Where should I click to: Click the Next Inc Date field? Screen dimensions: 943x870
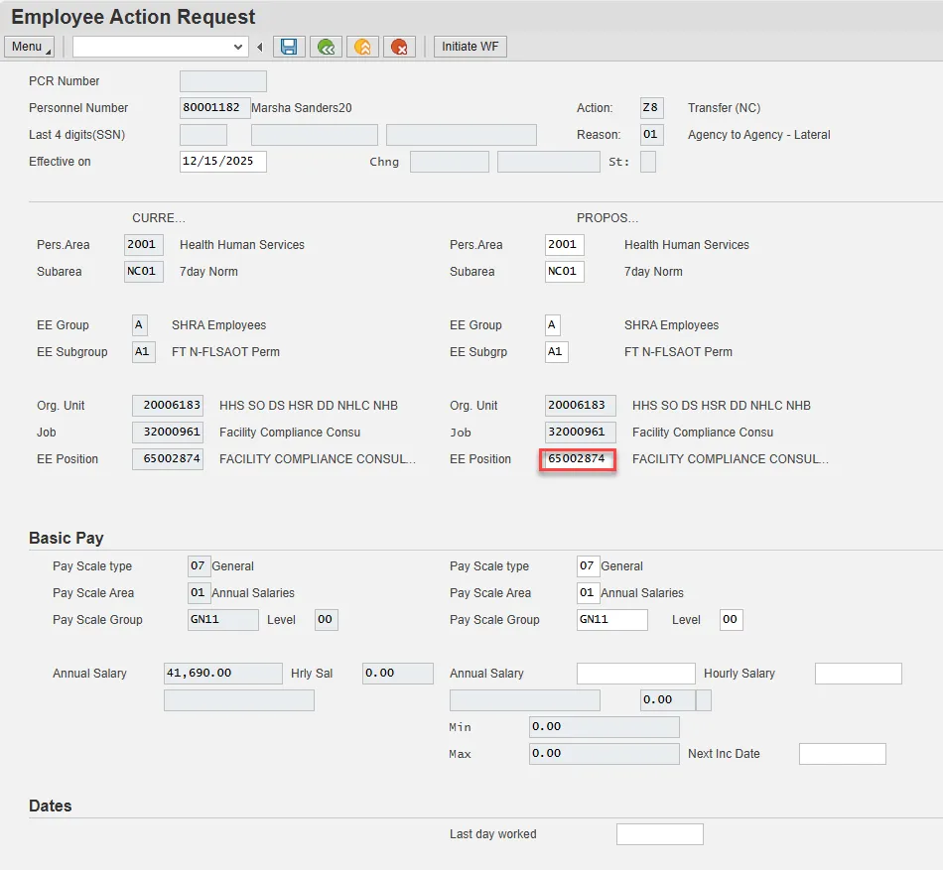coord(842,754)
